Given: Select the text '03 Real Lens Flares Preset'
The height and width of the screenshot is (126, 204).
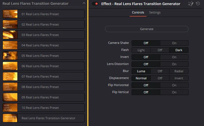Looking at the screenshot, I should 40,35.
